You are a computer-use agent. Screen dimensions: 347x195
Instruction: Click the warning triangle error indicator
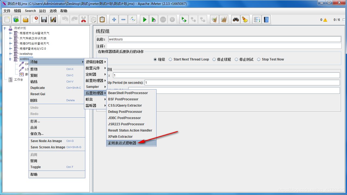[x=325, y=20]
